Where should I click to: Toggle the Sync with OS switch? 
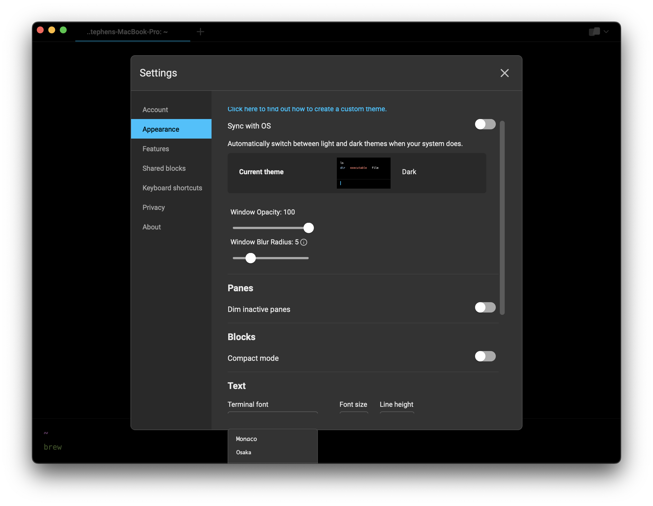(x=485, y=124)
